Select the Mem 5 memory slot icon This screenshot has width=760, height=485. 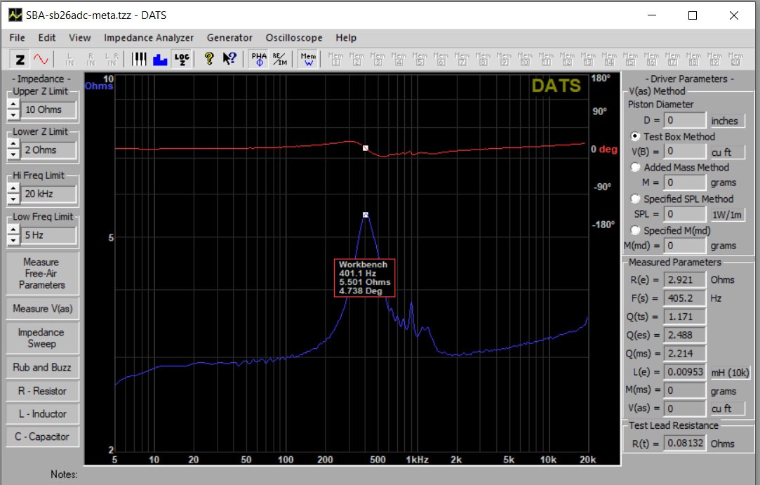tap(420, 59)
